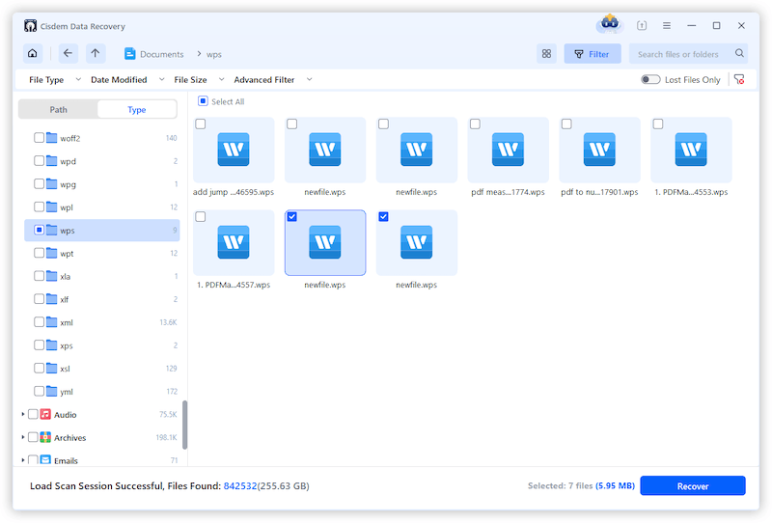Screen dimensions: 772x523
Task: Select the pdf meas...1774.wps file icon
Action: coord(508,150)
